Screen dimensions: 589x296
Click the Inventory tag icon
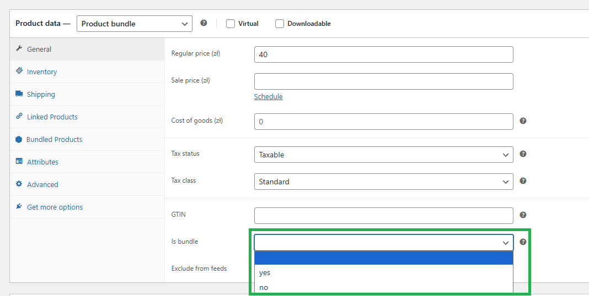point(19,72)
